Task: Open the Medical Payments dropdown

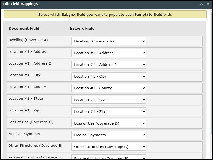Action: coord(109,135)
